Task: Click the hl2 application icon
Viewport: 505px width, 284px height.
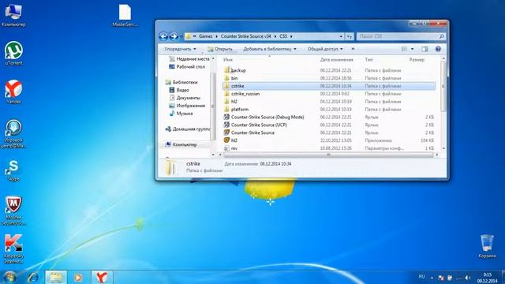Action: pos(226,140)
